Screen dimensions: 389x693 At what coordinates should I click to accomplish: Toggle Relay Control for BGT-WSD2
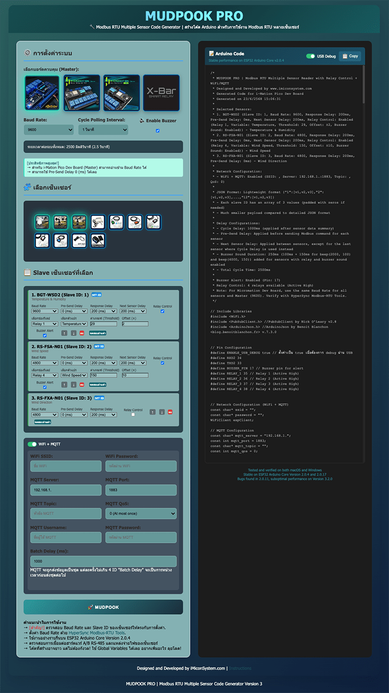pyautogui.click(x=162, y=311)
